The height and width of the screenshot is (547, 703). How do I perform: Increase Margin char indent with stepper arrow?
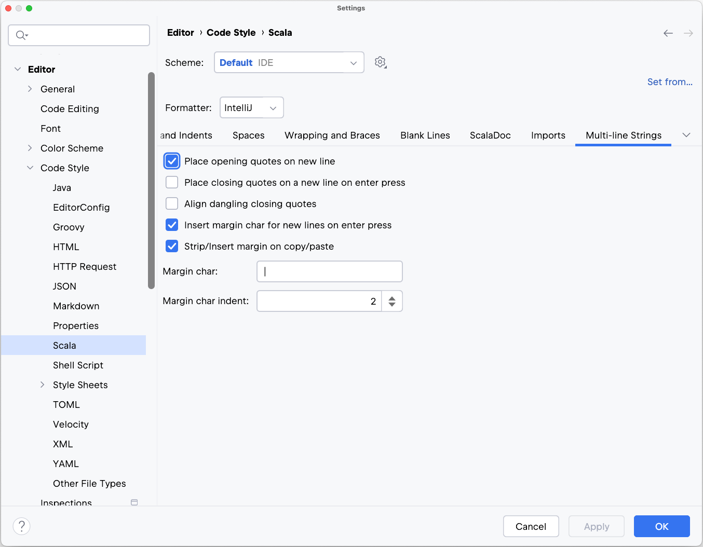tap(392, 297)
